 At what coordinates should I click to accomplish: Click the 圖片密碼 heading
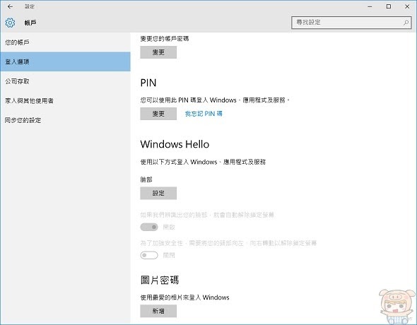(x=160, y=280)
